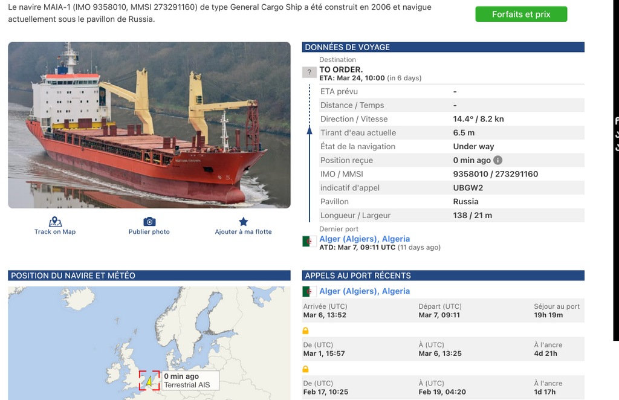Click the yellow ship marker on map
This screenshot has height=400, width=619.
pos(149,381)
